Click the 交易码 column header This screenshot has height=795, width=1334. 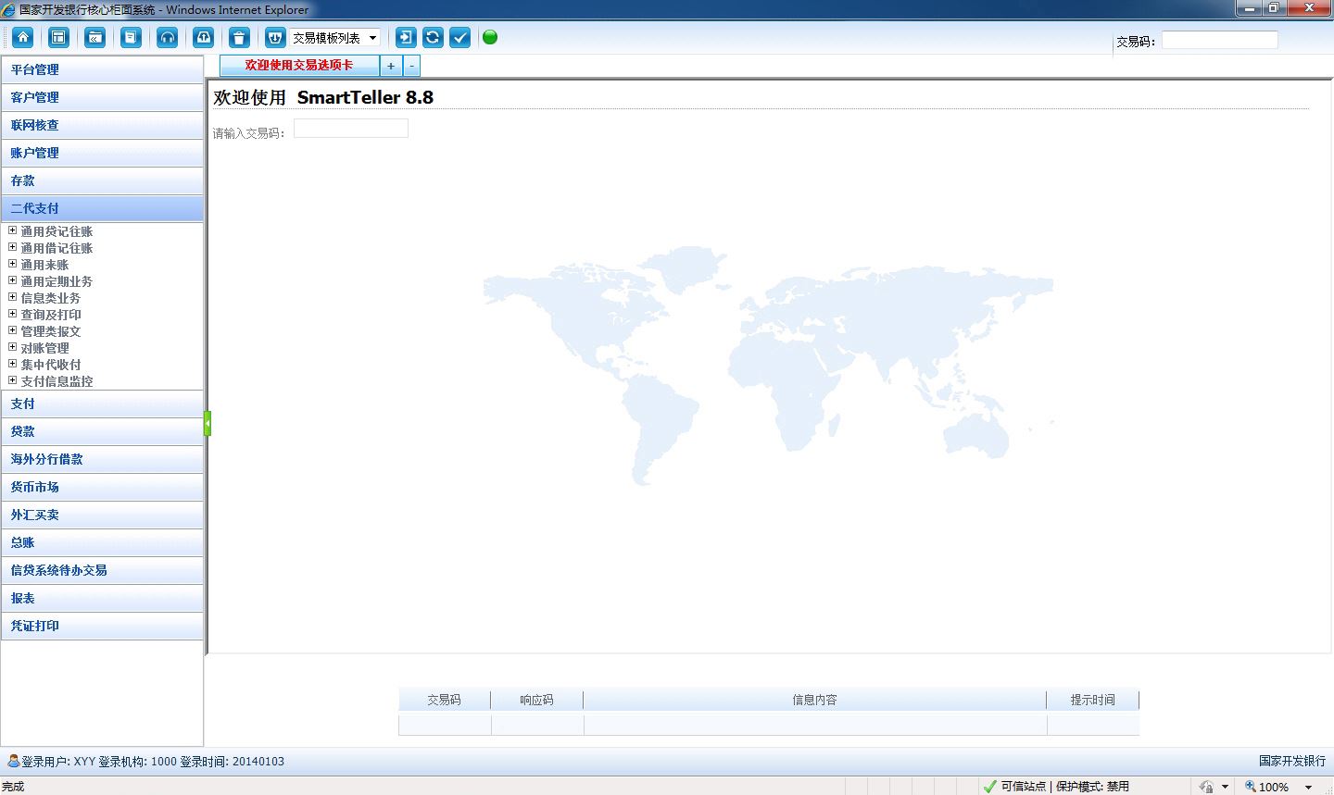point(445,700)
